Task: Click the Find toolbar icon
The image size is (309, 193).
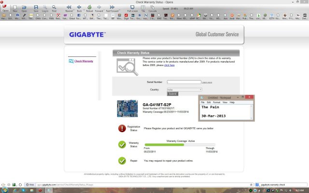Action: point(54,8)
